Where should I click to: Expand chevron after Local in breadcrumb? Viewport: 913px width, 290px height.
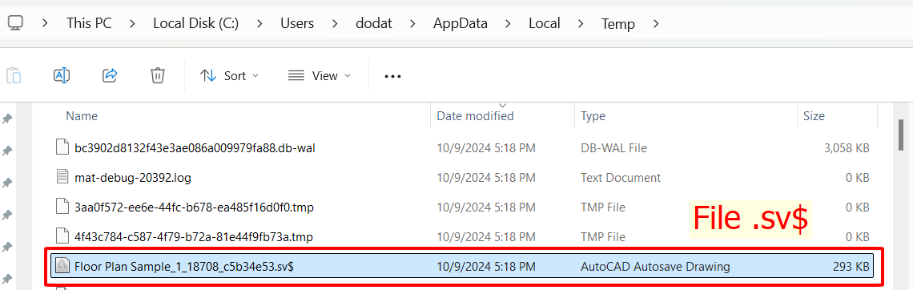coord(581,24)
